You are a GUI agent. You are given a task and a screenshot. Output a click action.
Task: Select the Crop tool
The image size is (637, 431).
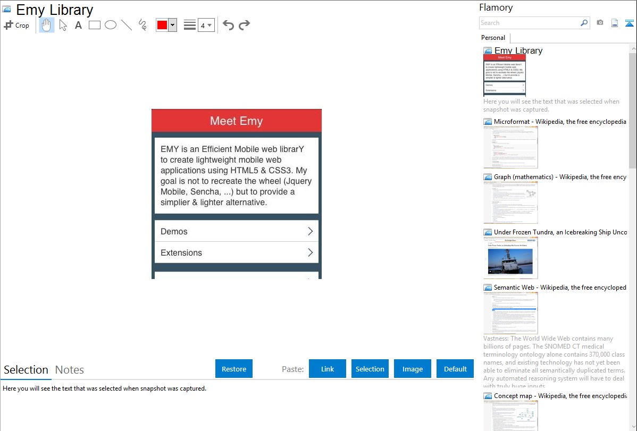[16, 25]
